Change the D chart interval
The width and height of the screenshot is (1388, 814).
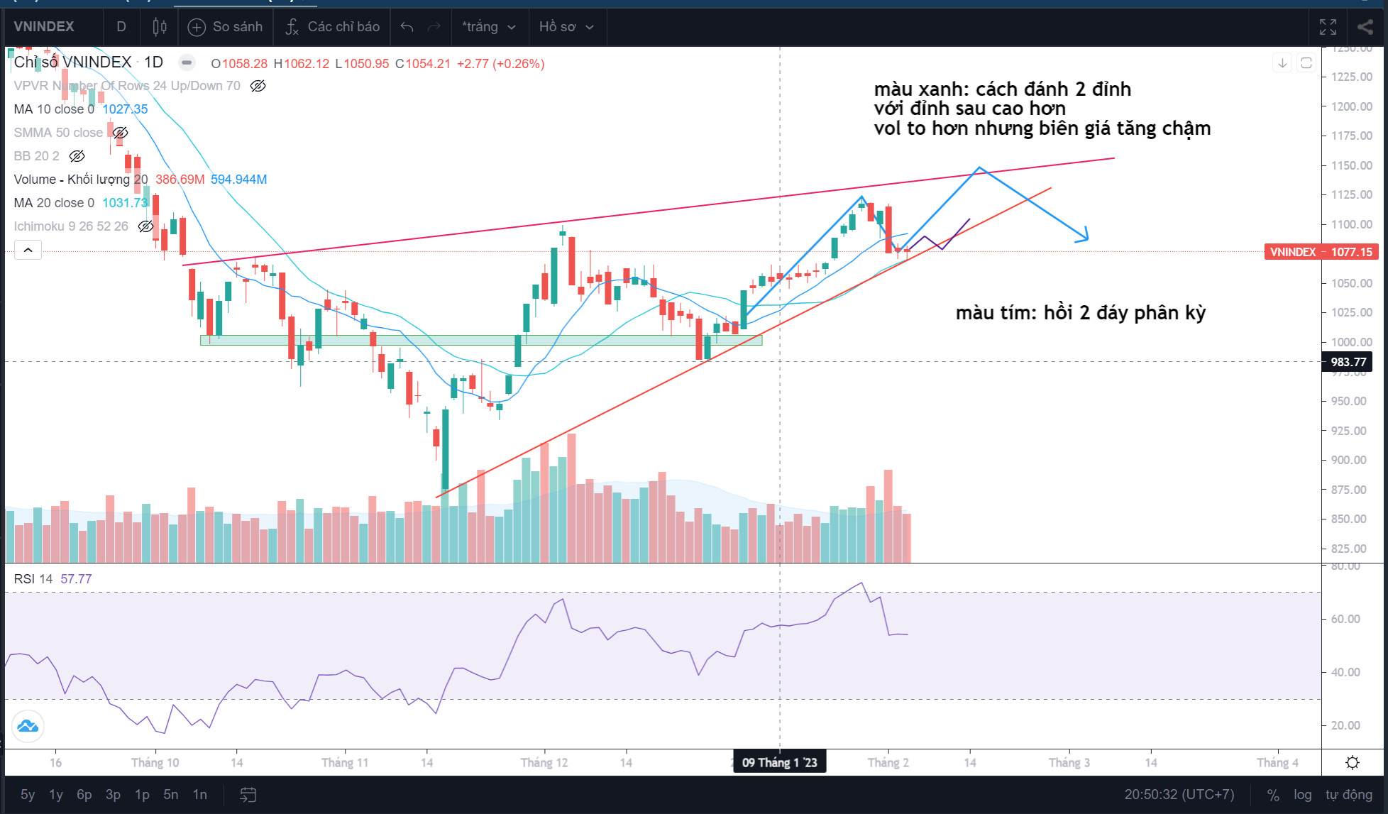click(x=121, y=27)
